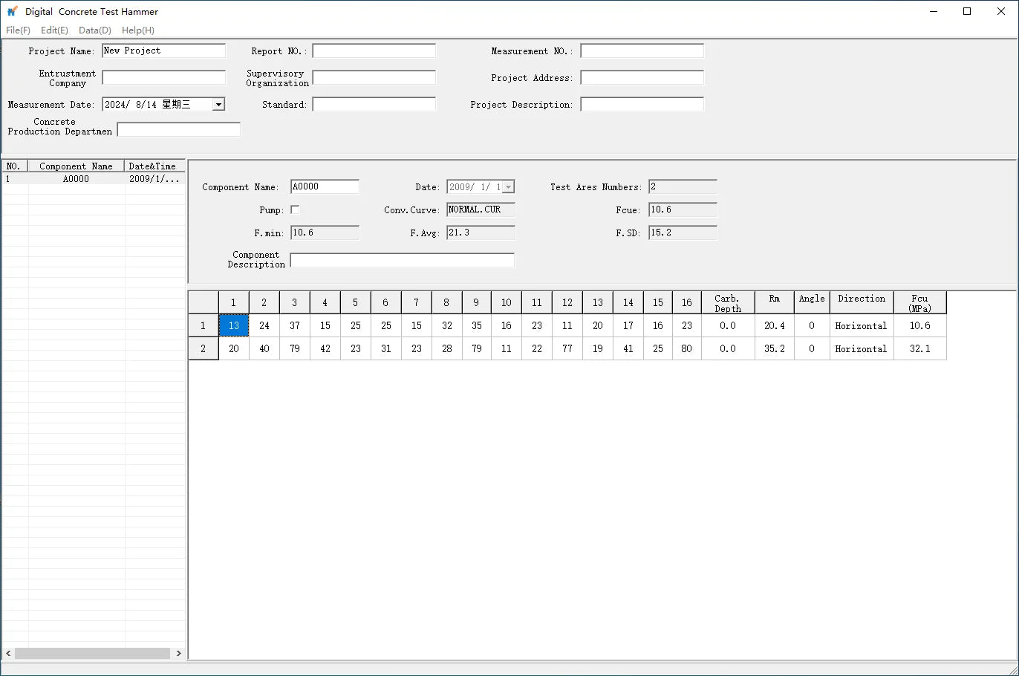Screen dimensions: 1019x676
Task: Select component row A0000 in list
Action: 93,178
